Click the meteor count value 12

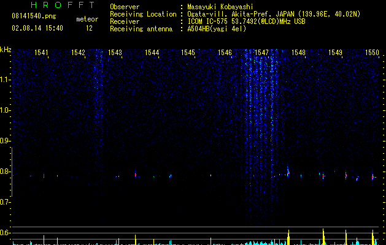[x=89, y=28]
